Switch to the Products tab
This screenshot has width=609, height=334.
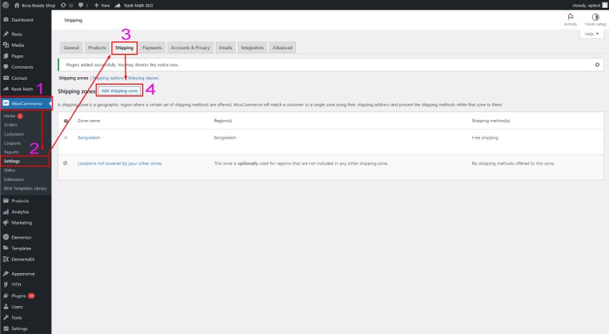click(x=97, y=47)
